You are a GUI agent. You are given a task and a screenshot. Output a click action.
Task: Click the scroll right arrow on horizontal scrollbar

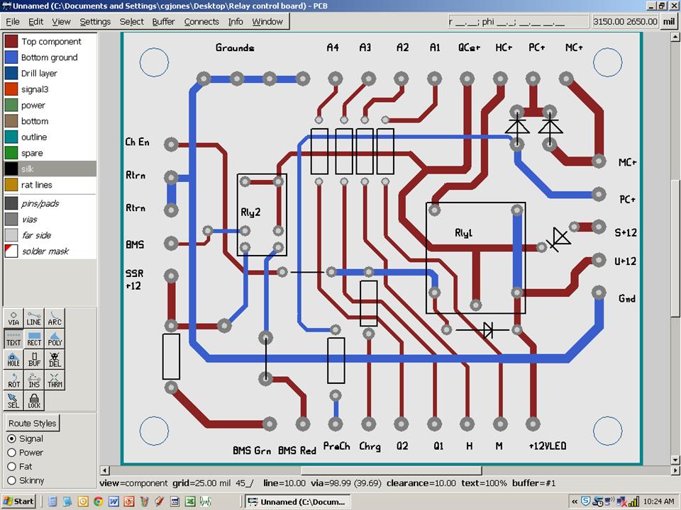[675, 470]
